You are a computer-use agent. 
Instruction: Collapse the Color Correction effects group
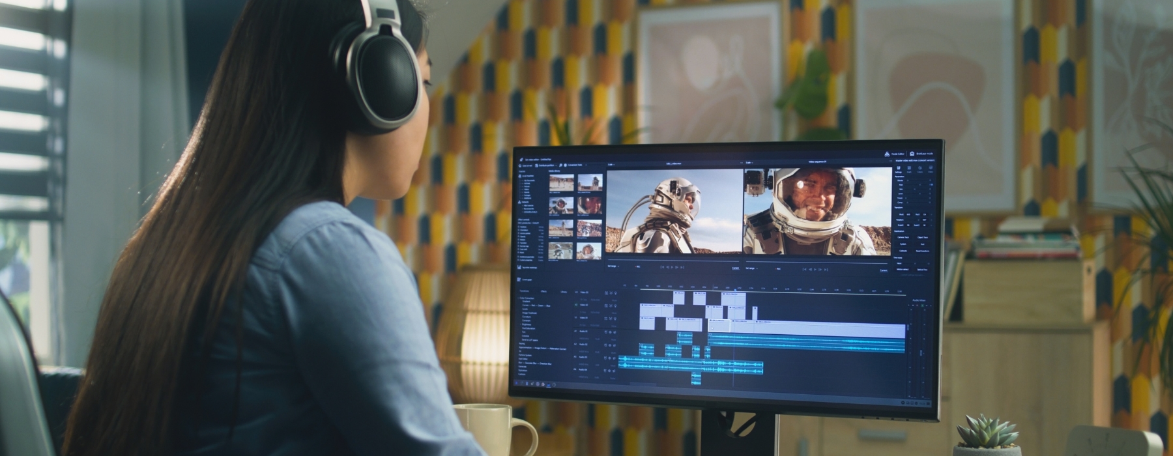click(518, 298)
